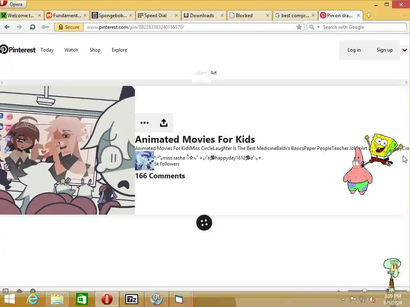
Task: Click the 5k followers text
Action: pos(167,164)
